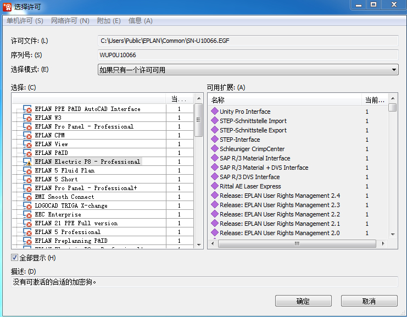Click icon beside LOGOCAD TRIGA X-change
407x317 pixels.
[x=27, y=206]
